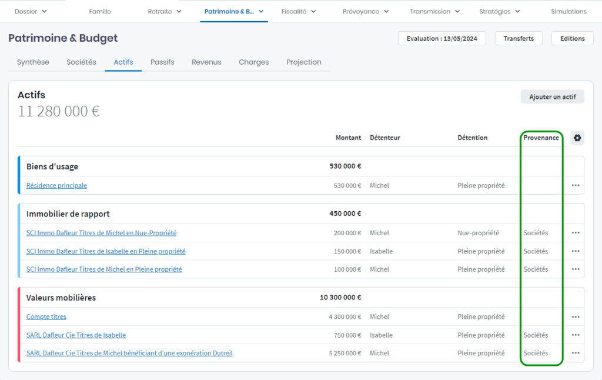Click the Transferts button
The width and height of the screenshot is (602, 380).
tap(519, 38)
